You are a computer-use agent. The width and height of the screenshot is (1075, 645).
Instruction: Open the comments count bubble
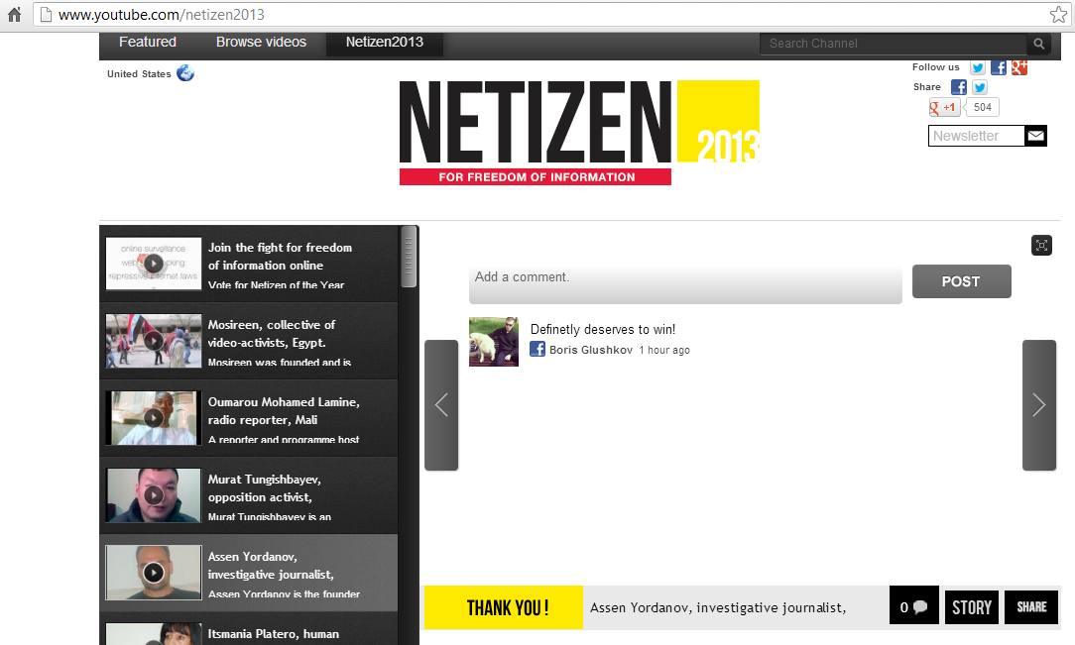tap(913, 607)
